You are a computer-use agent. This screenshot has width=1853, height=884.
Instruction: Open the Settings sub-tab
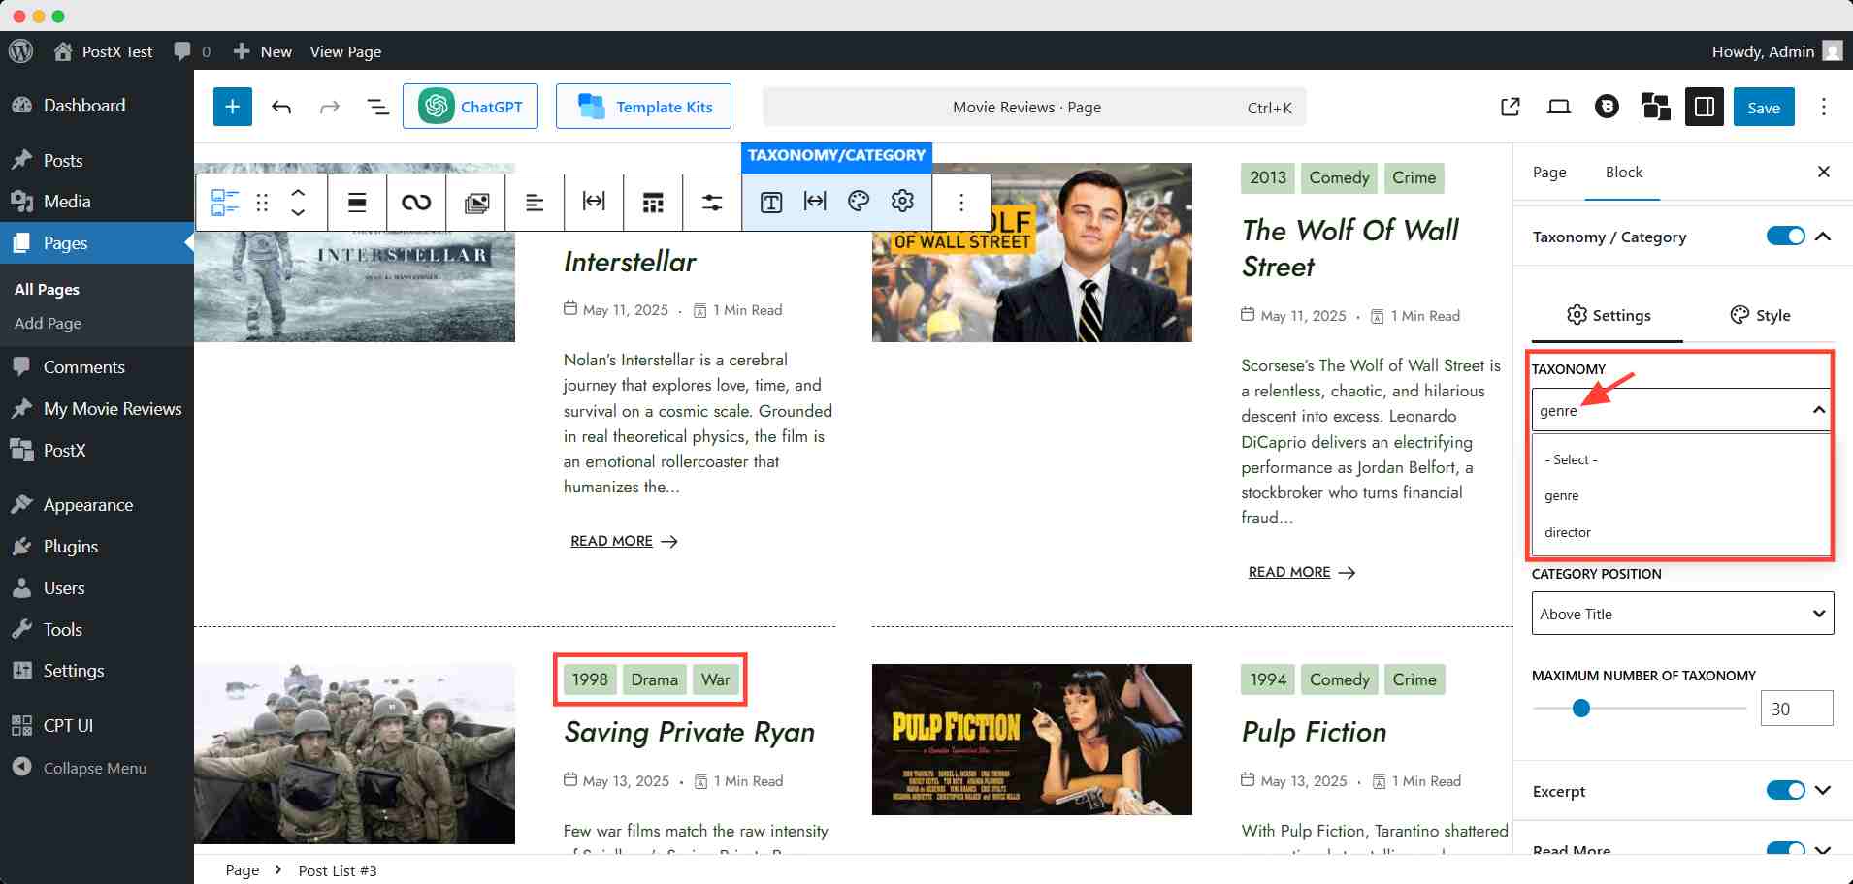[1608, 315]
